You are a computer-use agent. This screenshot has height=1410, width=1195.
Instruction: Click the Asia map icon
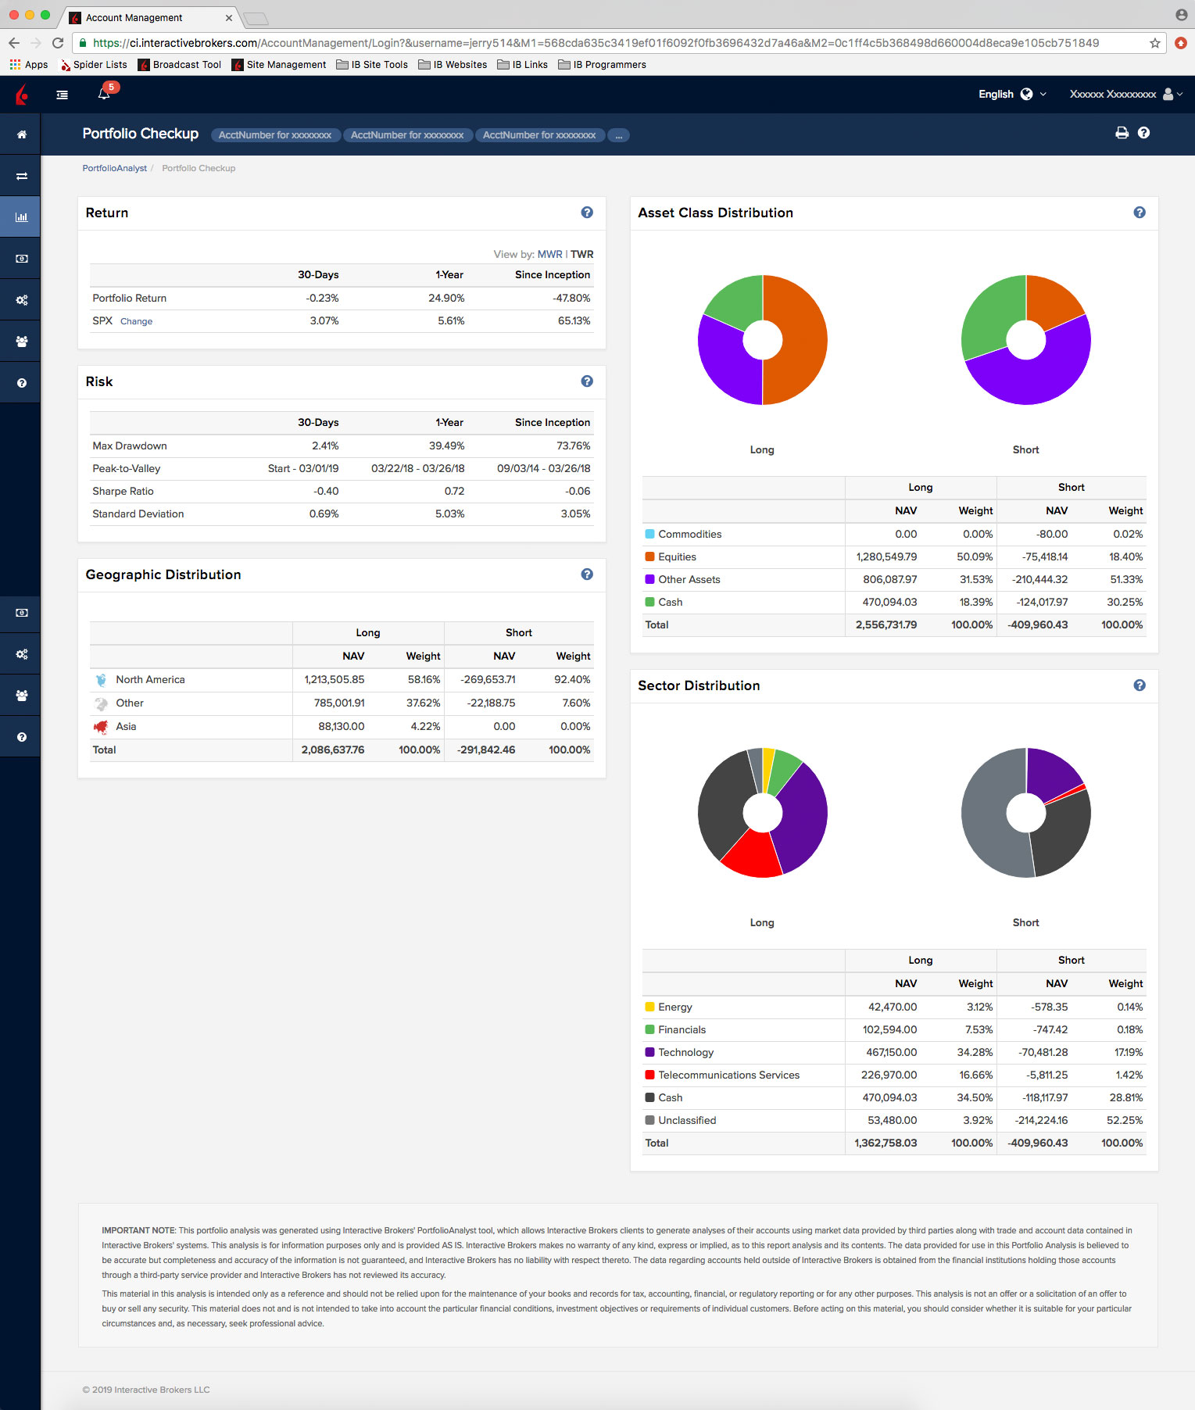pos(101,727)
